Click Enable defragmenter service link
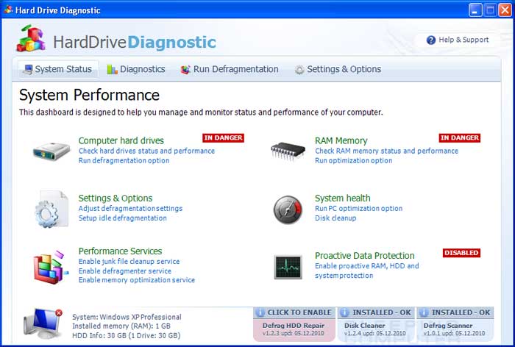This screenshot has height=347, width=515. [x=125, y=271]
